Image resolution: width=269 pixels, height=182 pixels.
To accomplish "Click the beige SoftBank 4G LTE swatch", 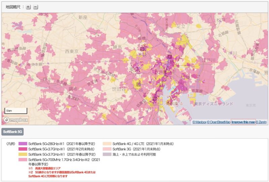I will tap(107, 144).
